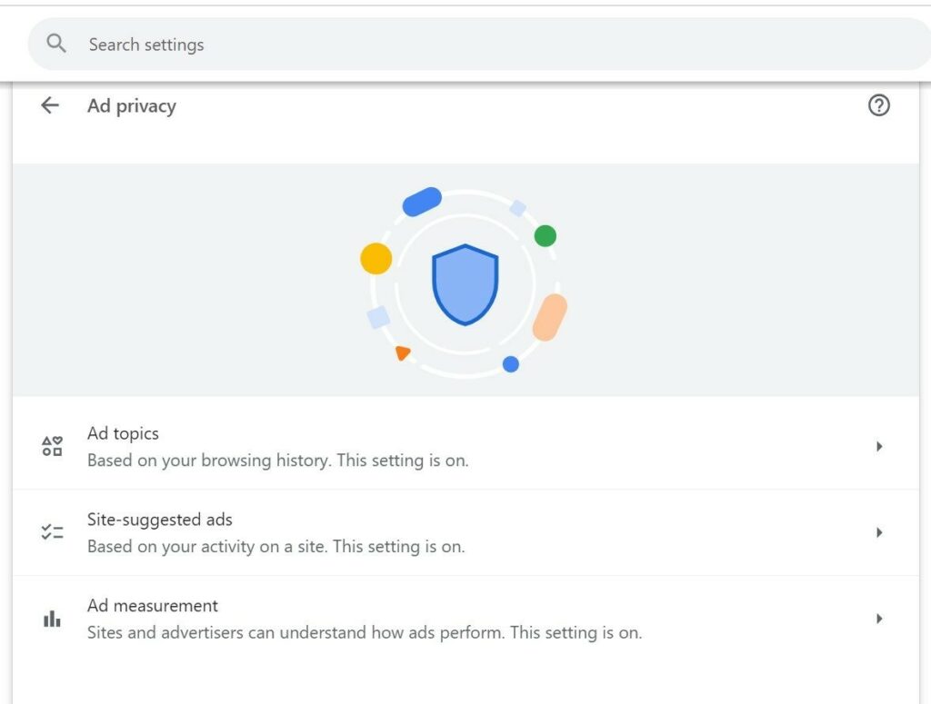Open the help question mark icon
Image resolution: width=931 pixels, height=704 pixels.
point(878,106)
